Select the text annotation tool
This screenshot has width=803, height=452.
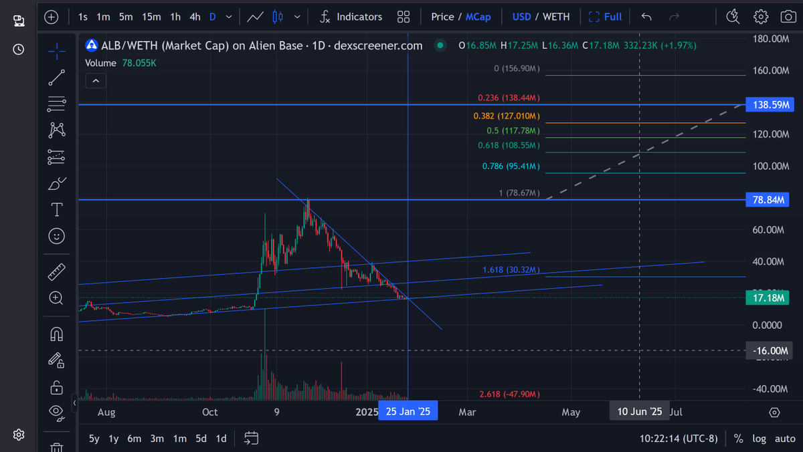(x=57, y=210)
